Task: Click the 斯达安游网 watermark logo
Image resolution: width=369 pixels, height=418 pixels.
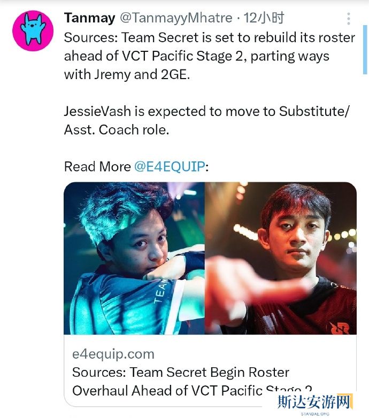Action: (314, 402)
